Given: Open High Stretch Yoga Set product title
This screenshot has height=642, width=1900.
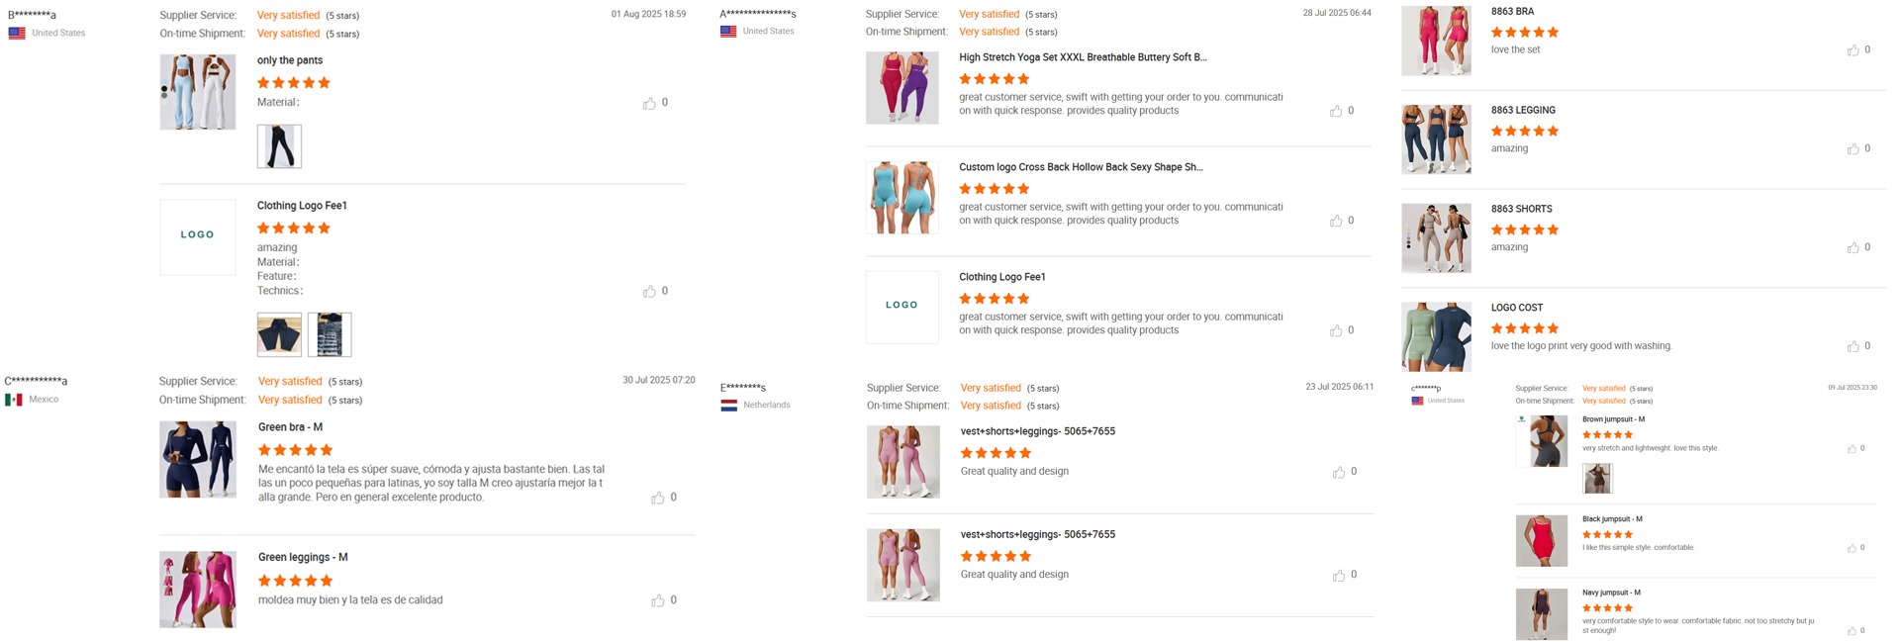Looking at the screenshot, I should (x=1083, y=57).
